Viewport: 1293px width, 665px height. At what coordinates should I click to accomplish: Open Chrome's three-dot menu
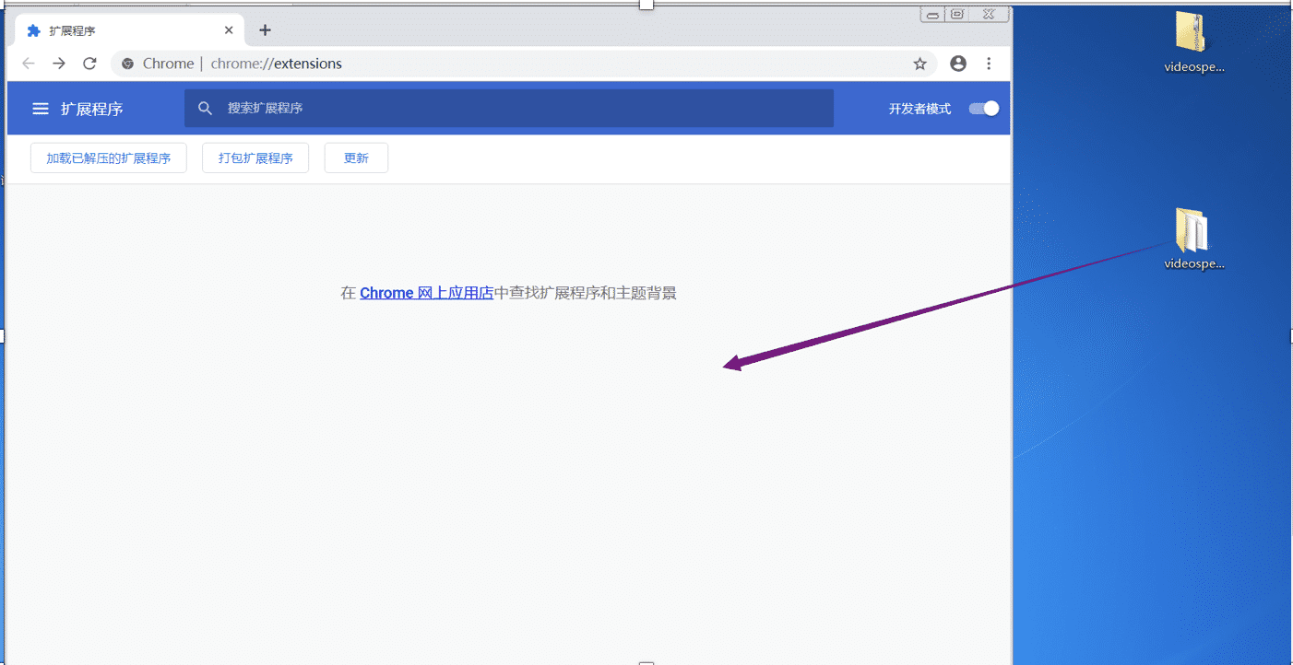tap(989, 64)
